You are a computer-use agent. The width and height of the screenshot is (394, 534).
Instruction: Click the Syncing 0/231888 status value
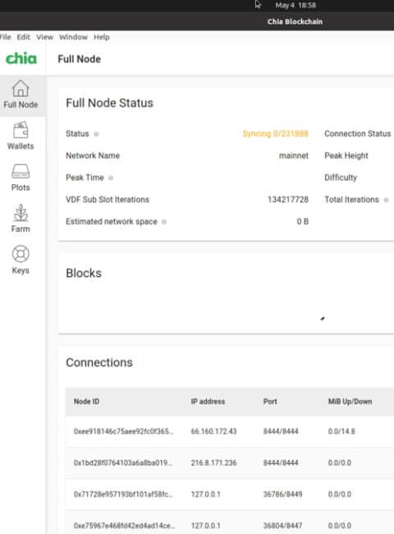[275, 133]
